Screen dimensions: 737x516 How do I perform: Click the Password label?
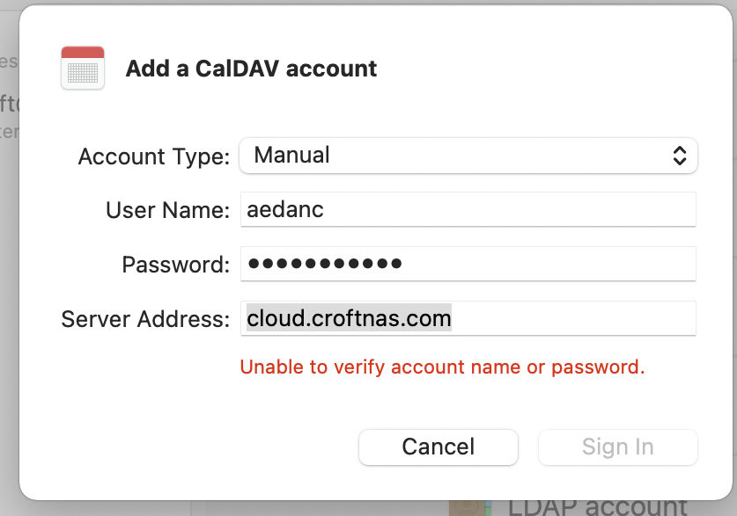point(175,265)
